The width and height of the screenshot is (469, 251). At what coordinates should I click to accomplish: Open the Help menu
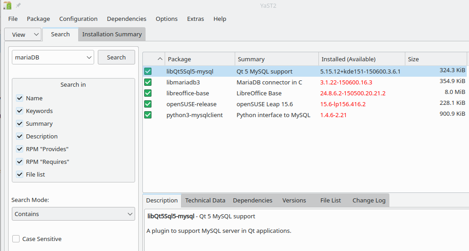click(220, 19)
